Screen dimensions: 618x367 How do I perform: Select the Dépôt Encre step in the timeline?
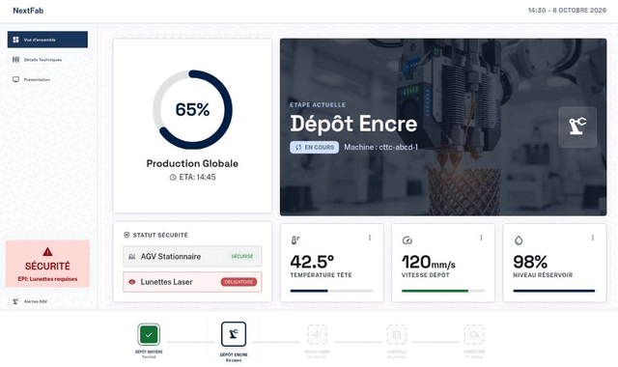coord(234,335)
